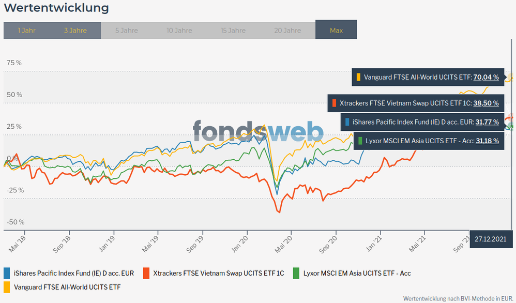
Task: Select the 10 Jahre time range tab
Action: tap(179, 31)
